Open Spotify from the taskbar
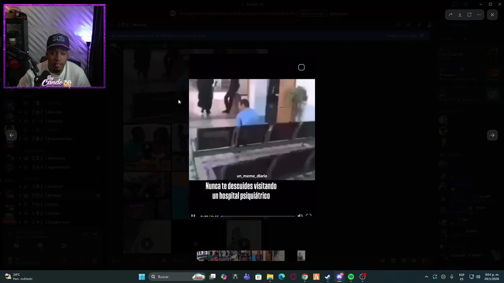504x283 pixels. point(351,277)
